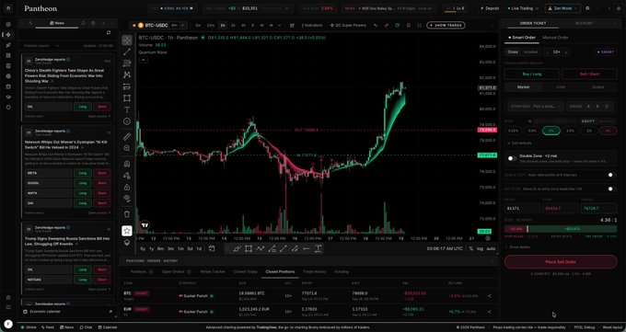
Task: Click the Fibonacci lines tool in left toolbar
Action: [x=127, y=63]
